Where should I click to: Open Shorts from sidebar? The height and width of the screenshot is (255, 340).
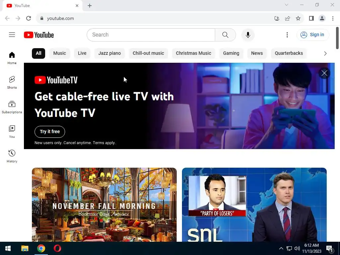(12, 83)
